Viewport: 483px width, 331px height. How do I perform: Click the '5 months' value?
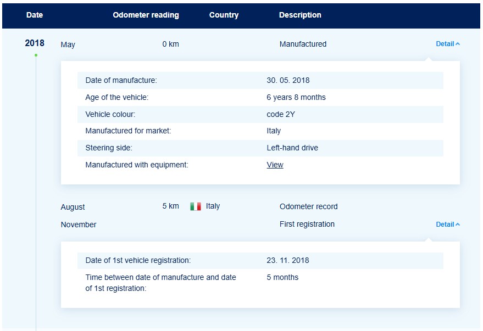point(282,277)
